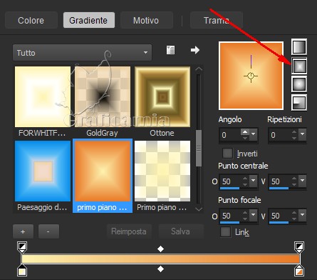Click upper midpoint diamond above gradient bar
This screenshot has width=317, height=280.
pyautogui.click(x=160, y=249)
